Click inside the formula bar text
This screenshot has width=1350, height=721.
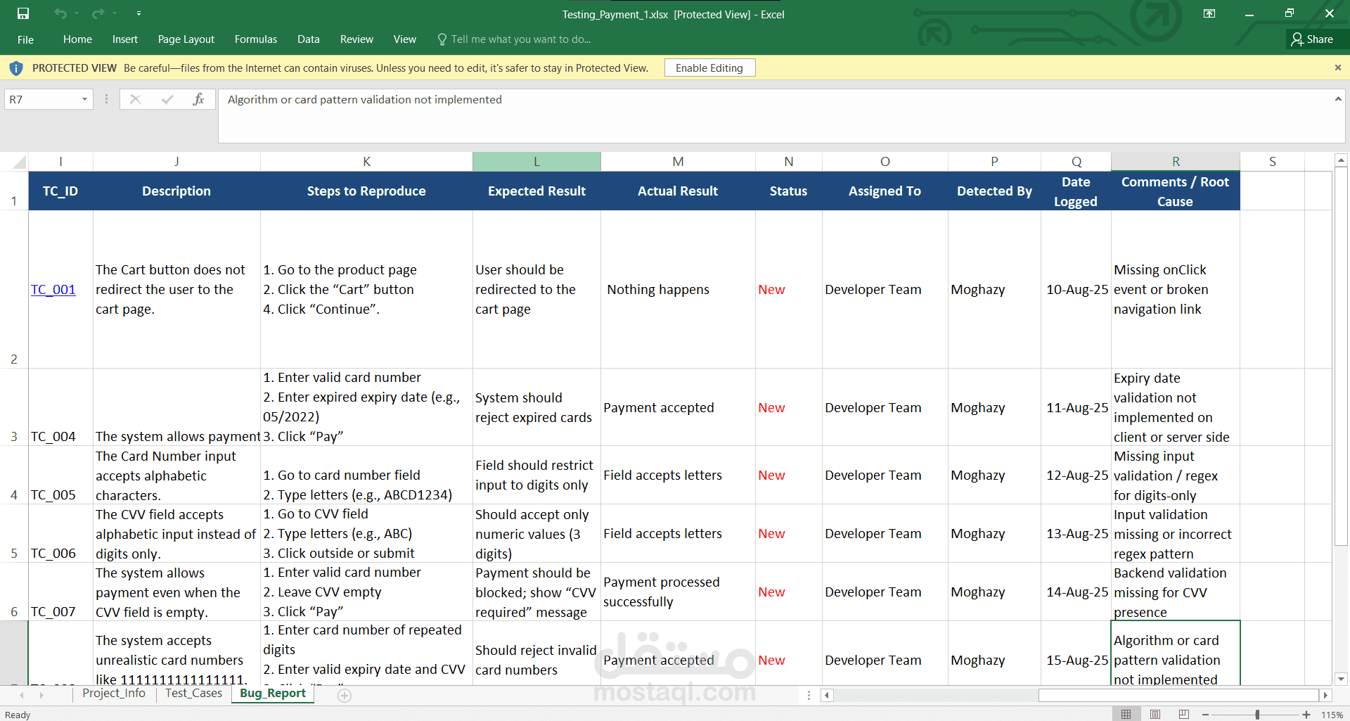tap(365, 100)
